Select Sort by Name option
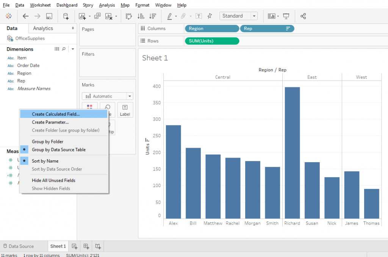The width and height of the screenshot is (388, 257). [45, 161]
